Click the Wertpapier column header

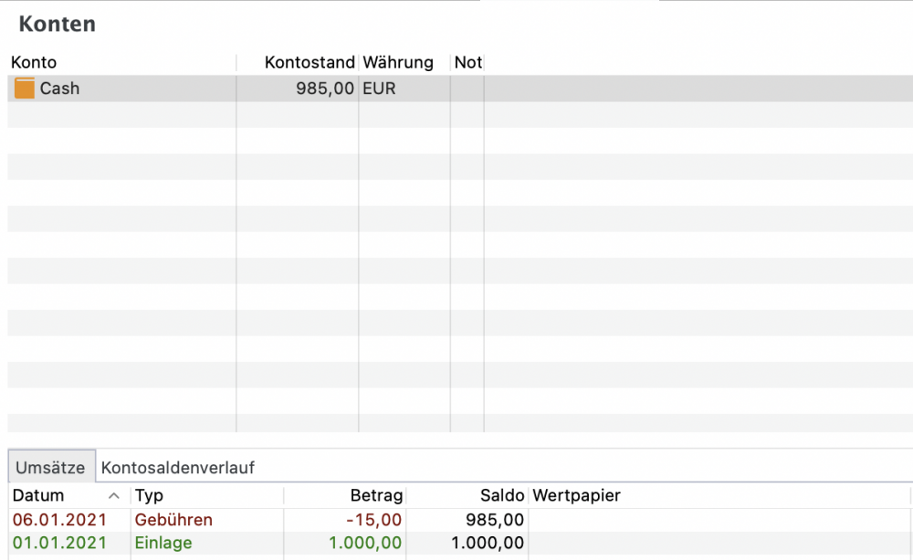(576, 496)
